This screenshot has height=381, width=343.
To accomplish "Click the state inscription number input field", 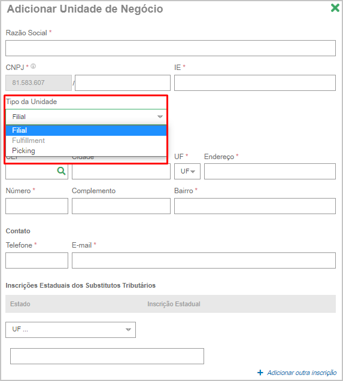I will click(x=107, y=356).
